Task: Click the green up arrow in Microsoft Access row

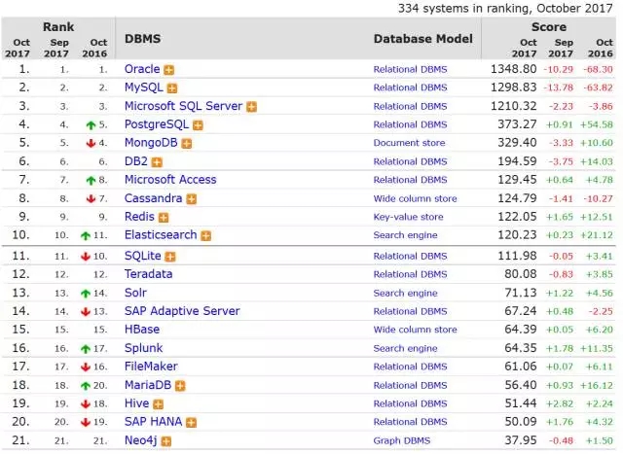Action: pos(91,181)
